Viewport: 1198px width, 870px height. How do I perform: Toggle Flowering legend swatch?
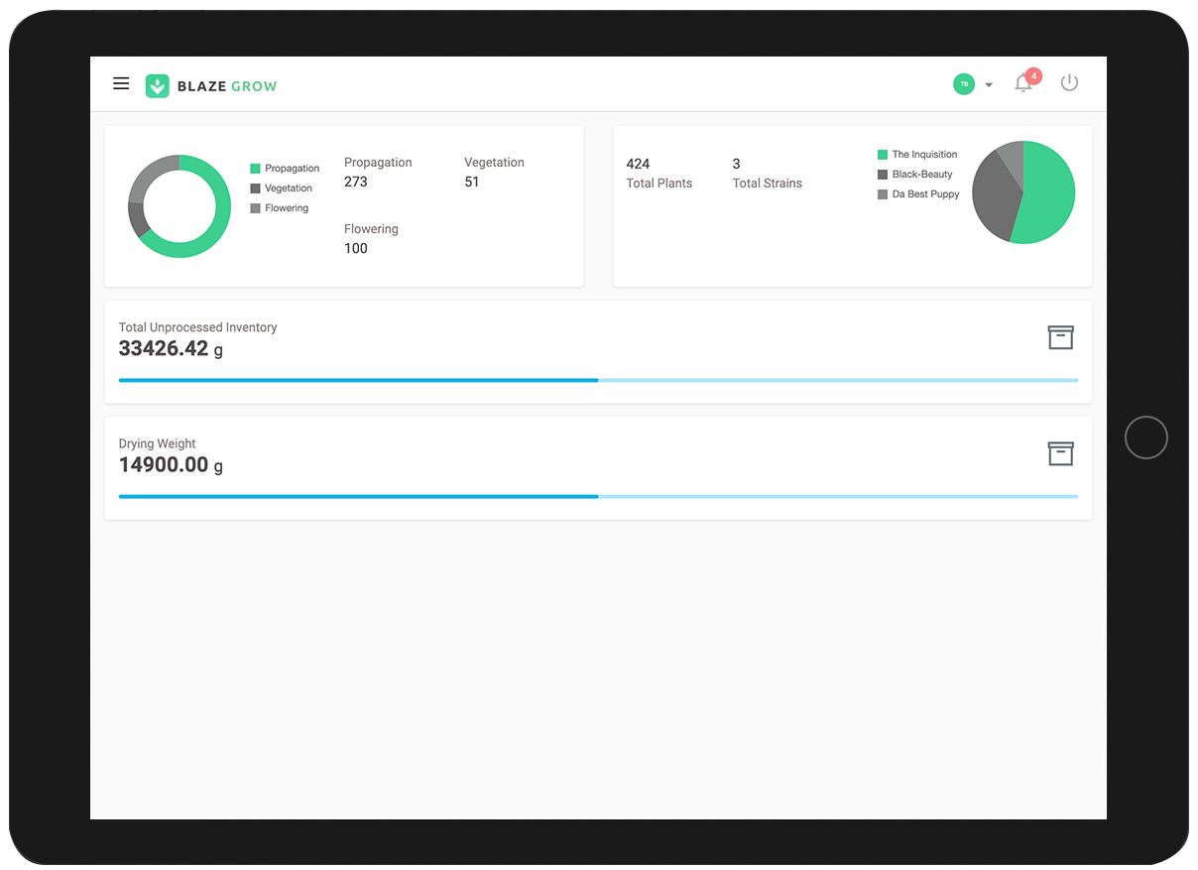(256, 208)
